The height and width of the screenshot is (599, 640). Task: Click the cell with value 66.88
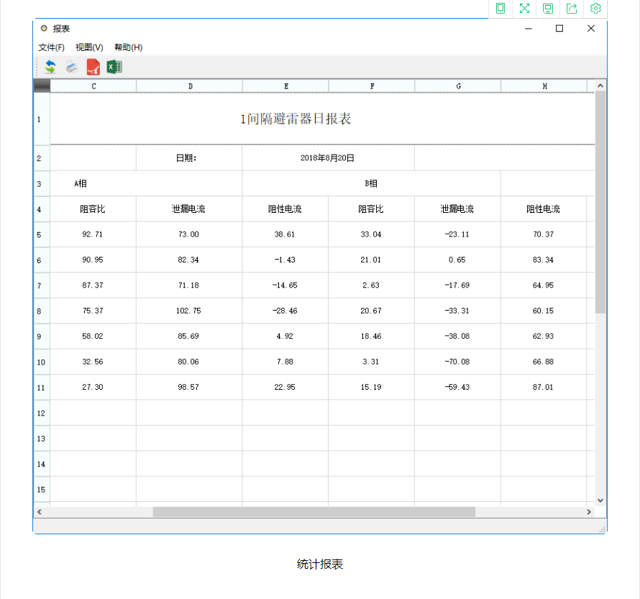pyautogui.click(x=544, y=362)
